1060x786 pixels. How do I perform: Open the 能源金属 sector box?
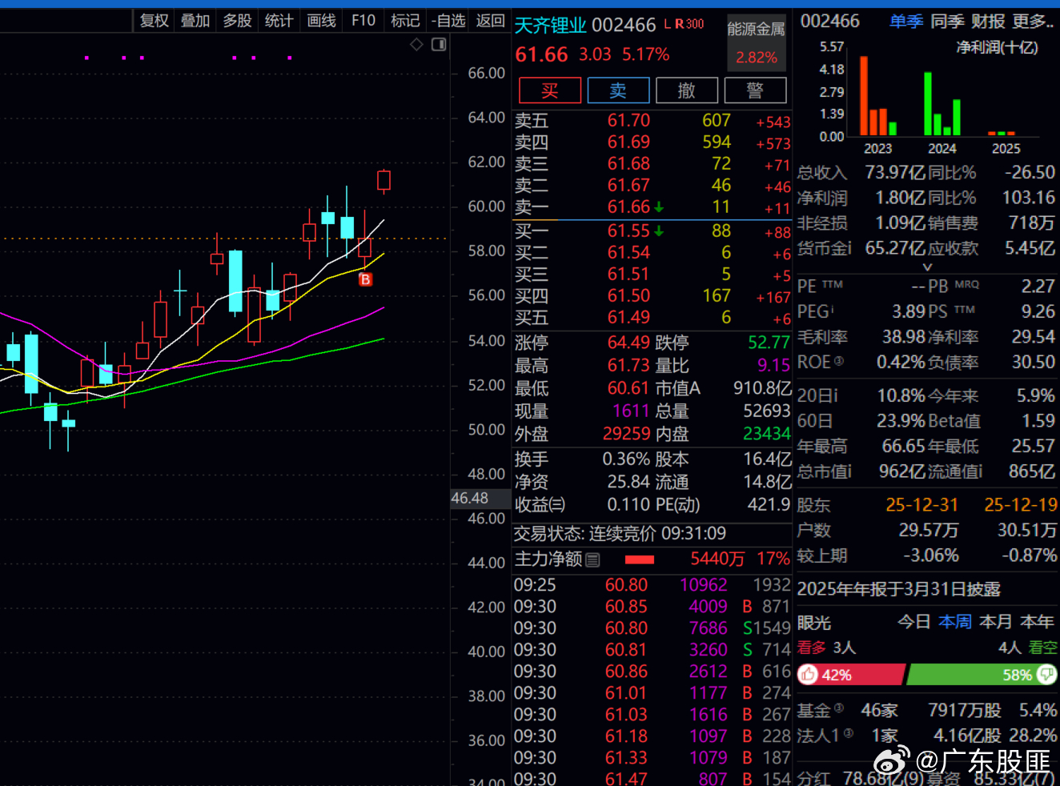[756, 42]
